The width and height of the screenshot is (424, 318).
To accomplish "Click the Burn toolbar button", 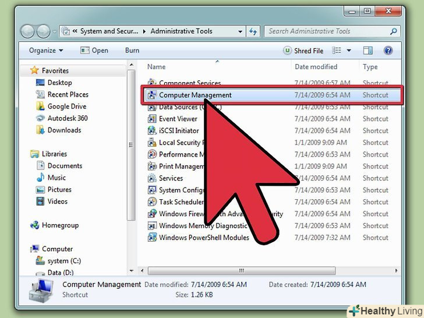I will click(x=132, y=51).
